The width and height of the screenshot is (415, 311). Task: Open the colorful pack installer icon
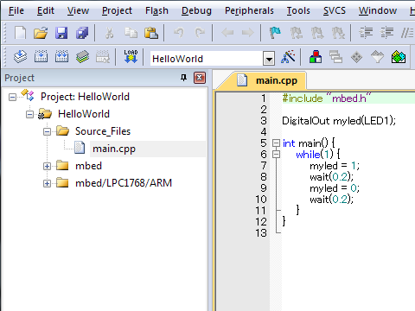(399, 57)
